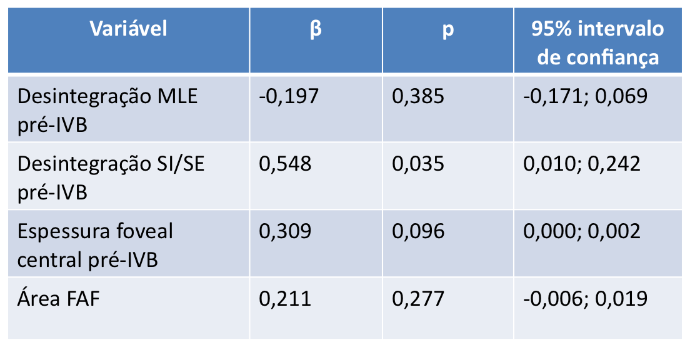Click the Espessura foveal central pré-IVB cell

[x=96, y=245]
